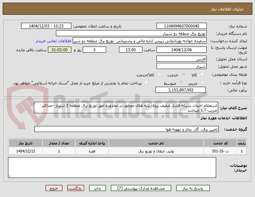Screen dimensions: 255x197
Task: Select the جزیی purchase type radio
Action: coord(202,83)
